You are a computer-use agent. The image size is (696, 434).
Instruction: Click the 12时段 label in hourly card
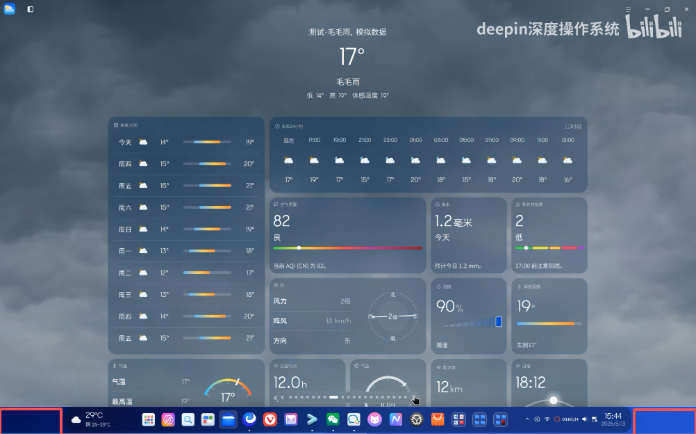572,127
